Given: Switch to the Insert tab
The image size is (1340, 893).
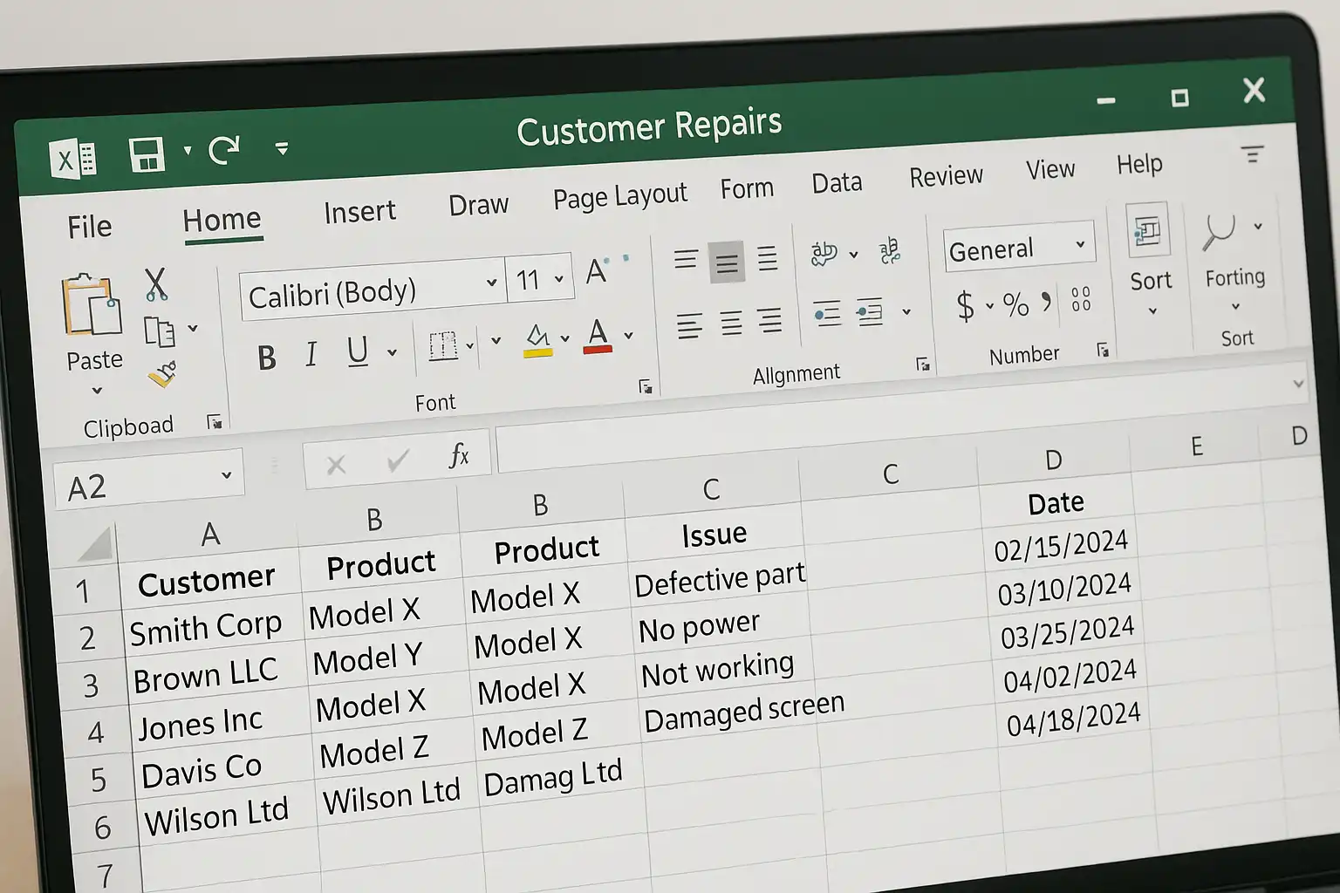Looking at the screenshot, I should [359, 212].
